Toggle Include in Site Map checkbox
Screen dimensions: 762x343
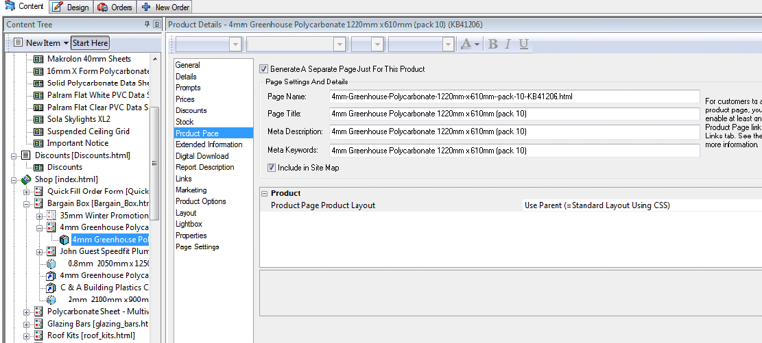pyautogui.click(x=272, y=168)
